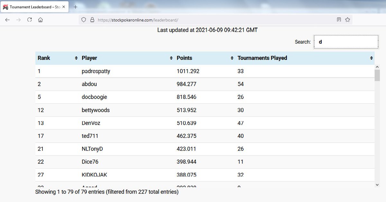Show tracking protection shield info

(84, 20)
